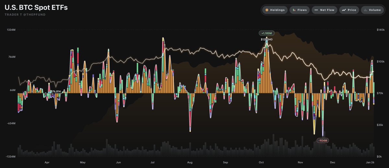Click the Volume bars icon
This screenshot has height=168, width=389.
click(365, 10)
